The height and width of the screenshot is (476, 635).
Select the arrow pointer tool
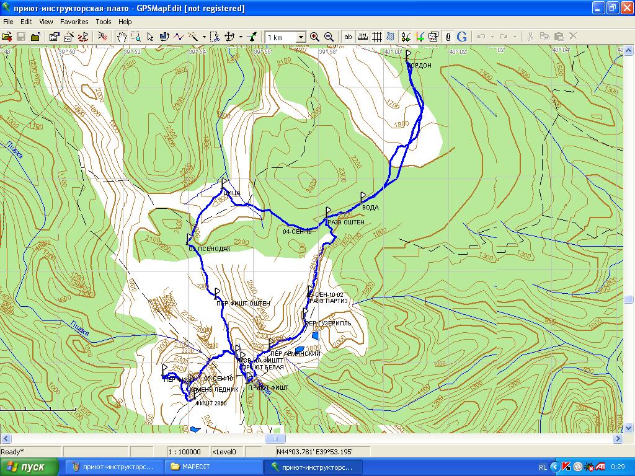(150, 37)
